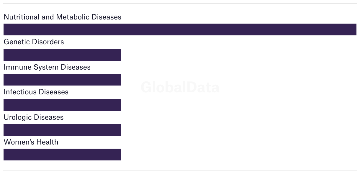
Task: Select the Urologic Diseases bar
Action: [x=62, y=130]
